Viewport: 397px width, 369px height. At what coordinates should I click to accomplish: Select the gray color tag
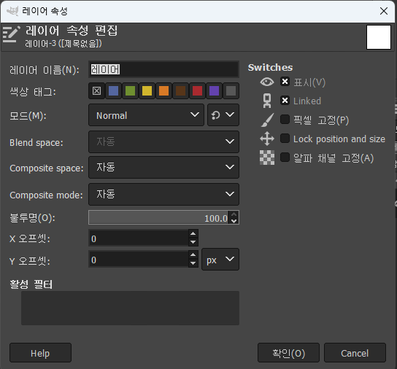[x=231, y=90]
